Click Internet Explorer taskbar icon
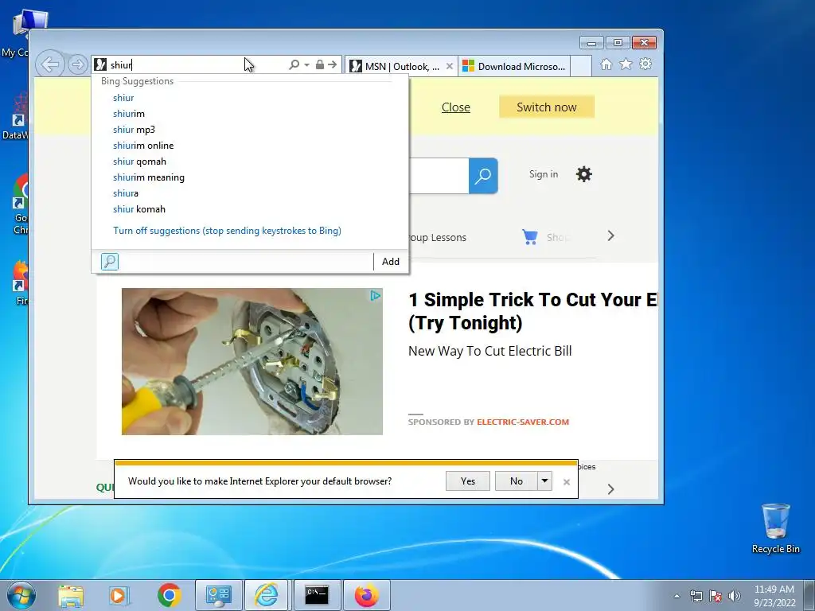This screenshot has height=611, width=815. pos(266,595)
